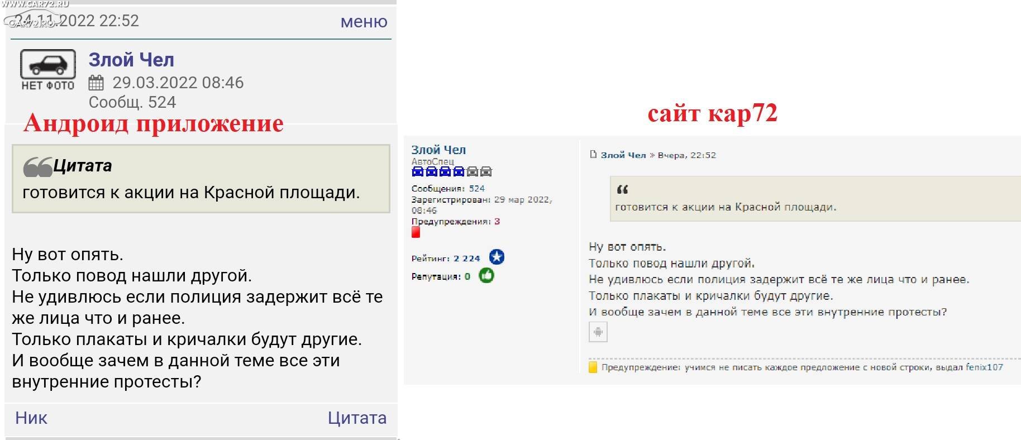Click the blue star rating icon
The width and height of the screenshot is (1021, 440).
pyautogui.click(x=496, y=257)
